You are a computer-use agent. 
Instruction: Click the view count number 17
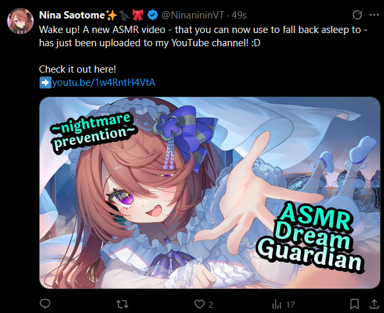(290, 304)
